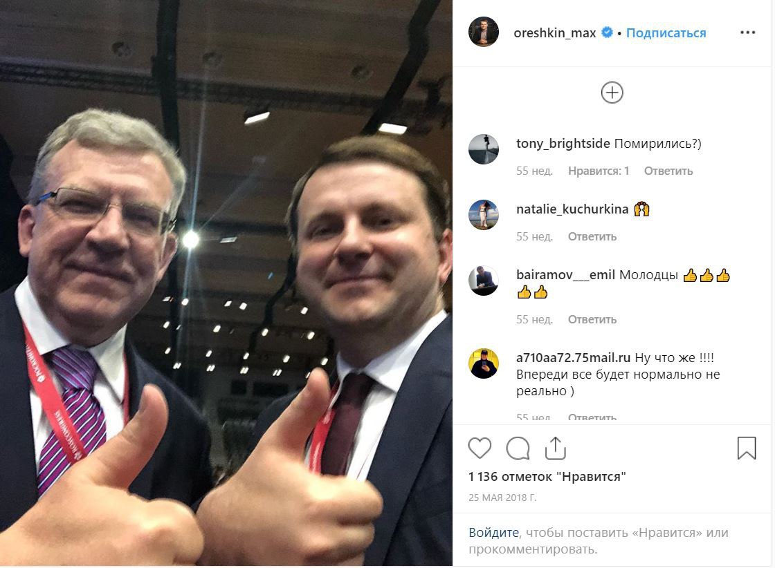Open the three-dot more options menu

pos(747,32)
